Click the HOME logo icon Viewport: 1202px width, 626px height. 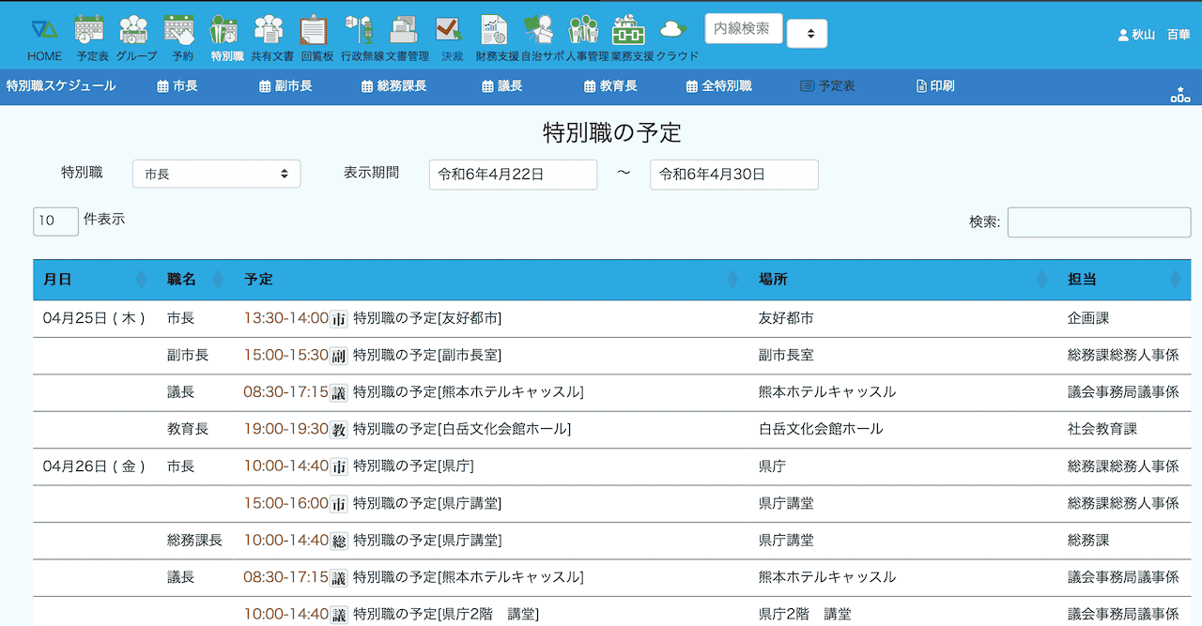(44, 30)
